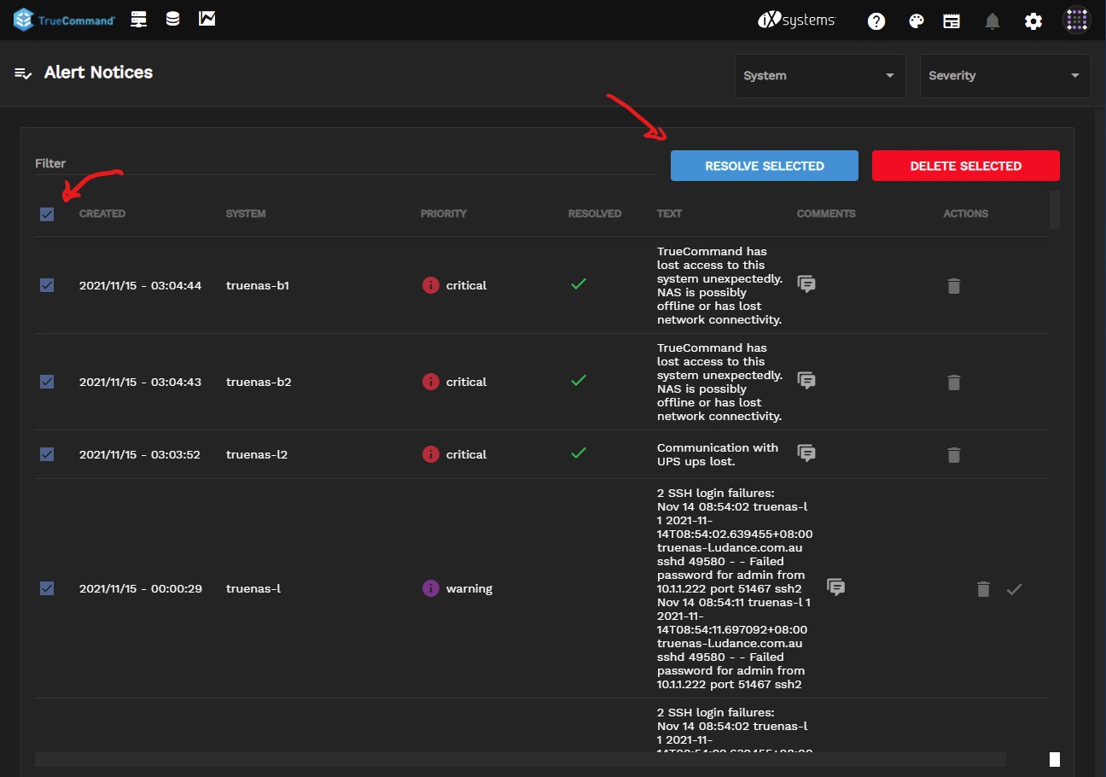This screenshot has width=1106, height=777.
Task: Open the theme palette icon
Action: pyautogui.click(x=917, y=21)
